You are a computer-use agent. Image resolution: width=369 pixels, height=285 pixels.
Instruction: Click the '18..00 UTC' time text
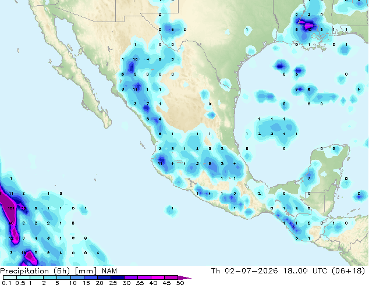[x=305, y=271]
